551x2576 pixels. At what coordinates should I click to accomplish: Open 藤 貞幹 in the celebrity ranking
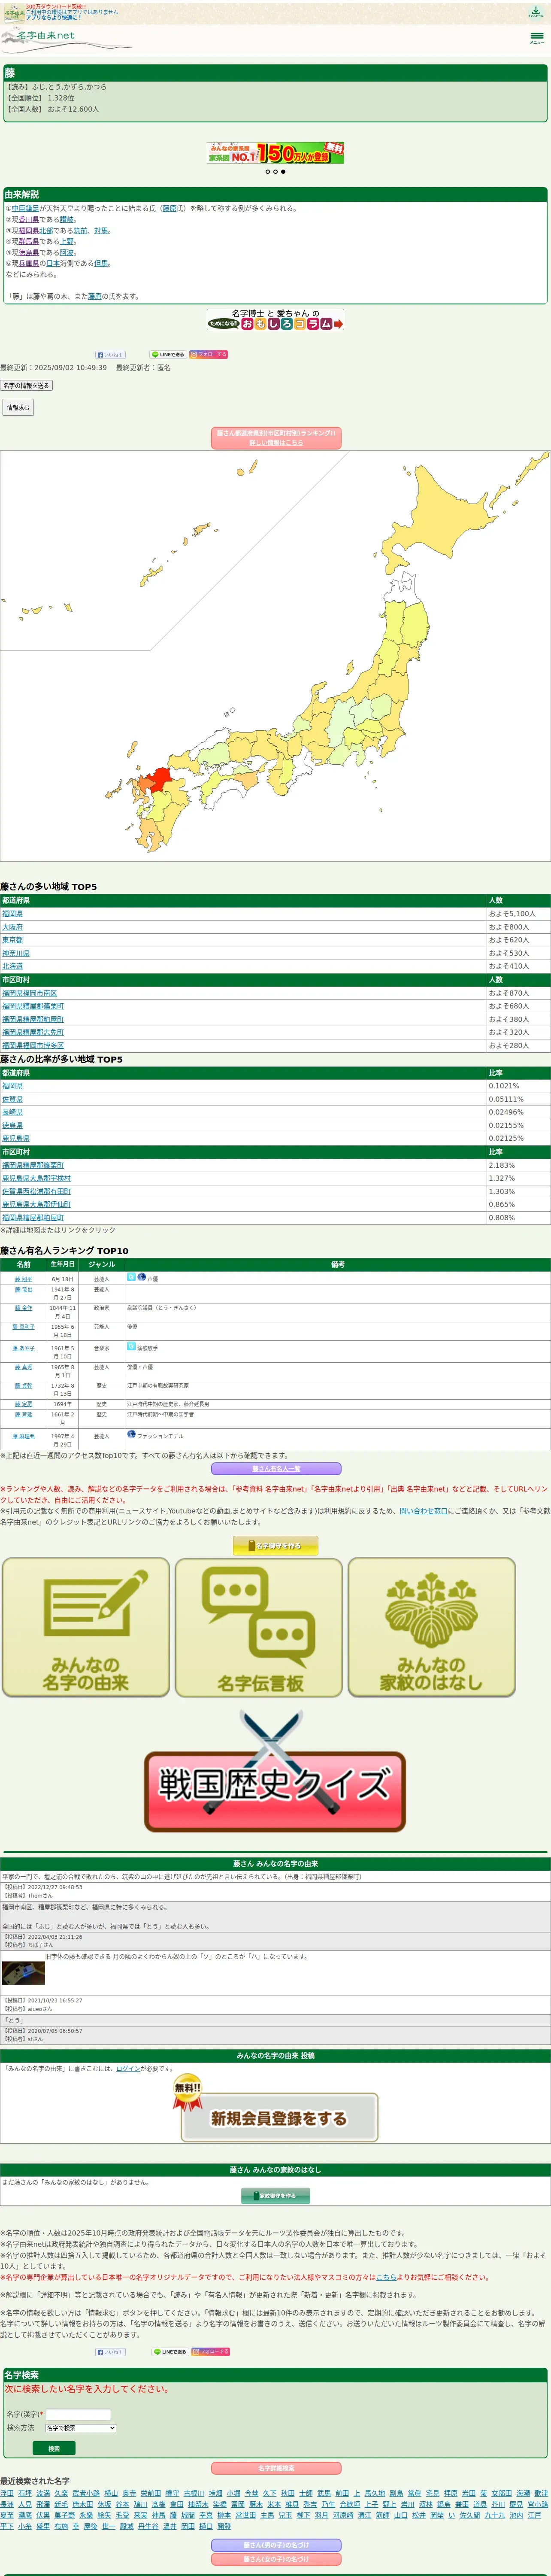point(23,1386)
